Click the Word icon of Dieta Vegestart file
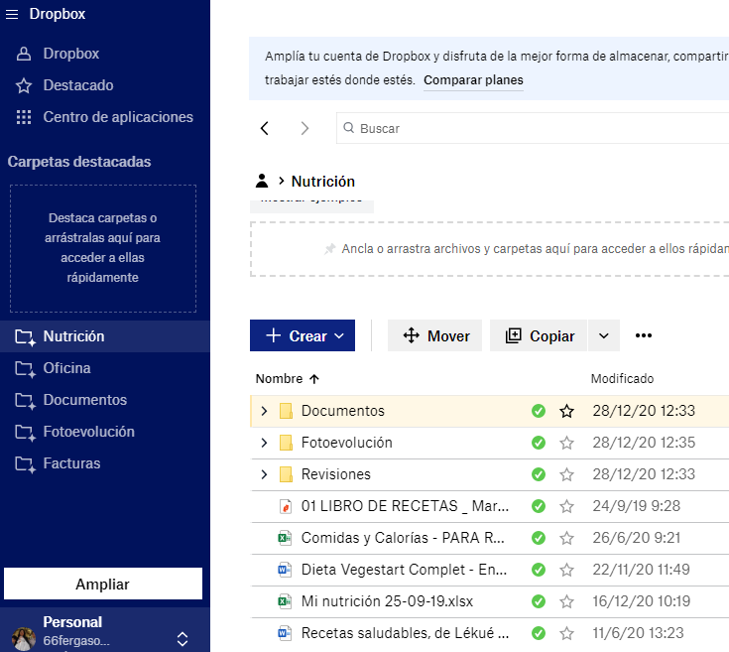This screenshot has height=652, width=729. point(285,570)
